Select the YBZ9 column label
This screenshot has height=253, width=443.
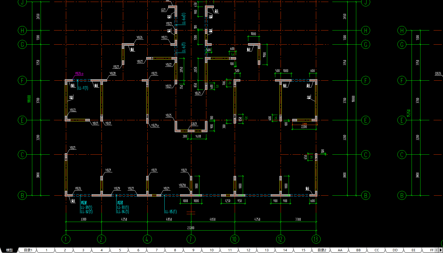coord(117,189)
